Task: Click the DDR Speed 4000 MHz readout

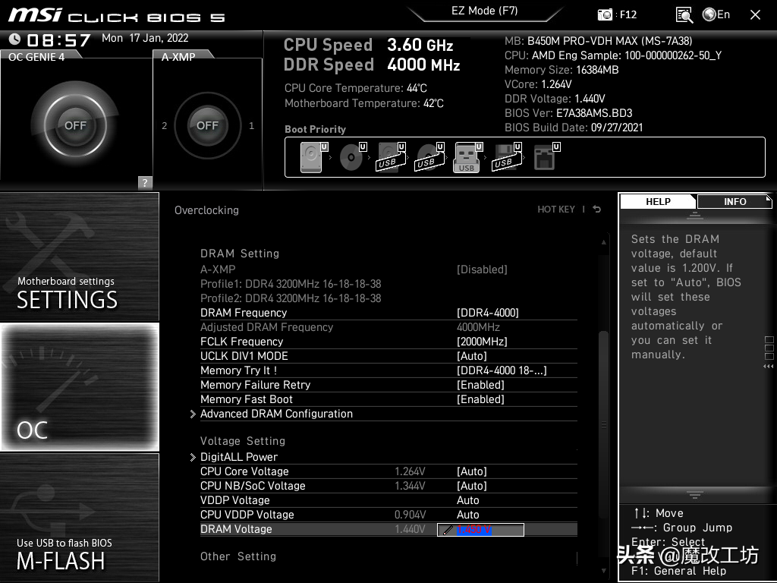Action: [372, 65]
